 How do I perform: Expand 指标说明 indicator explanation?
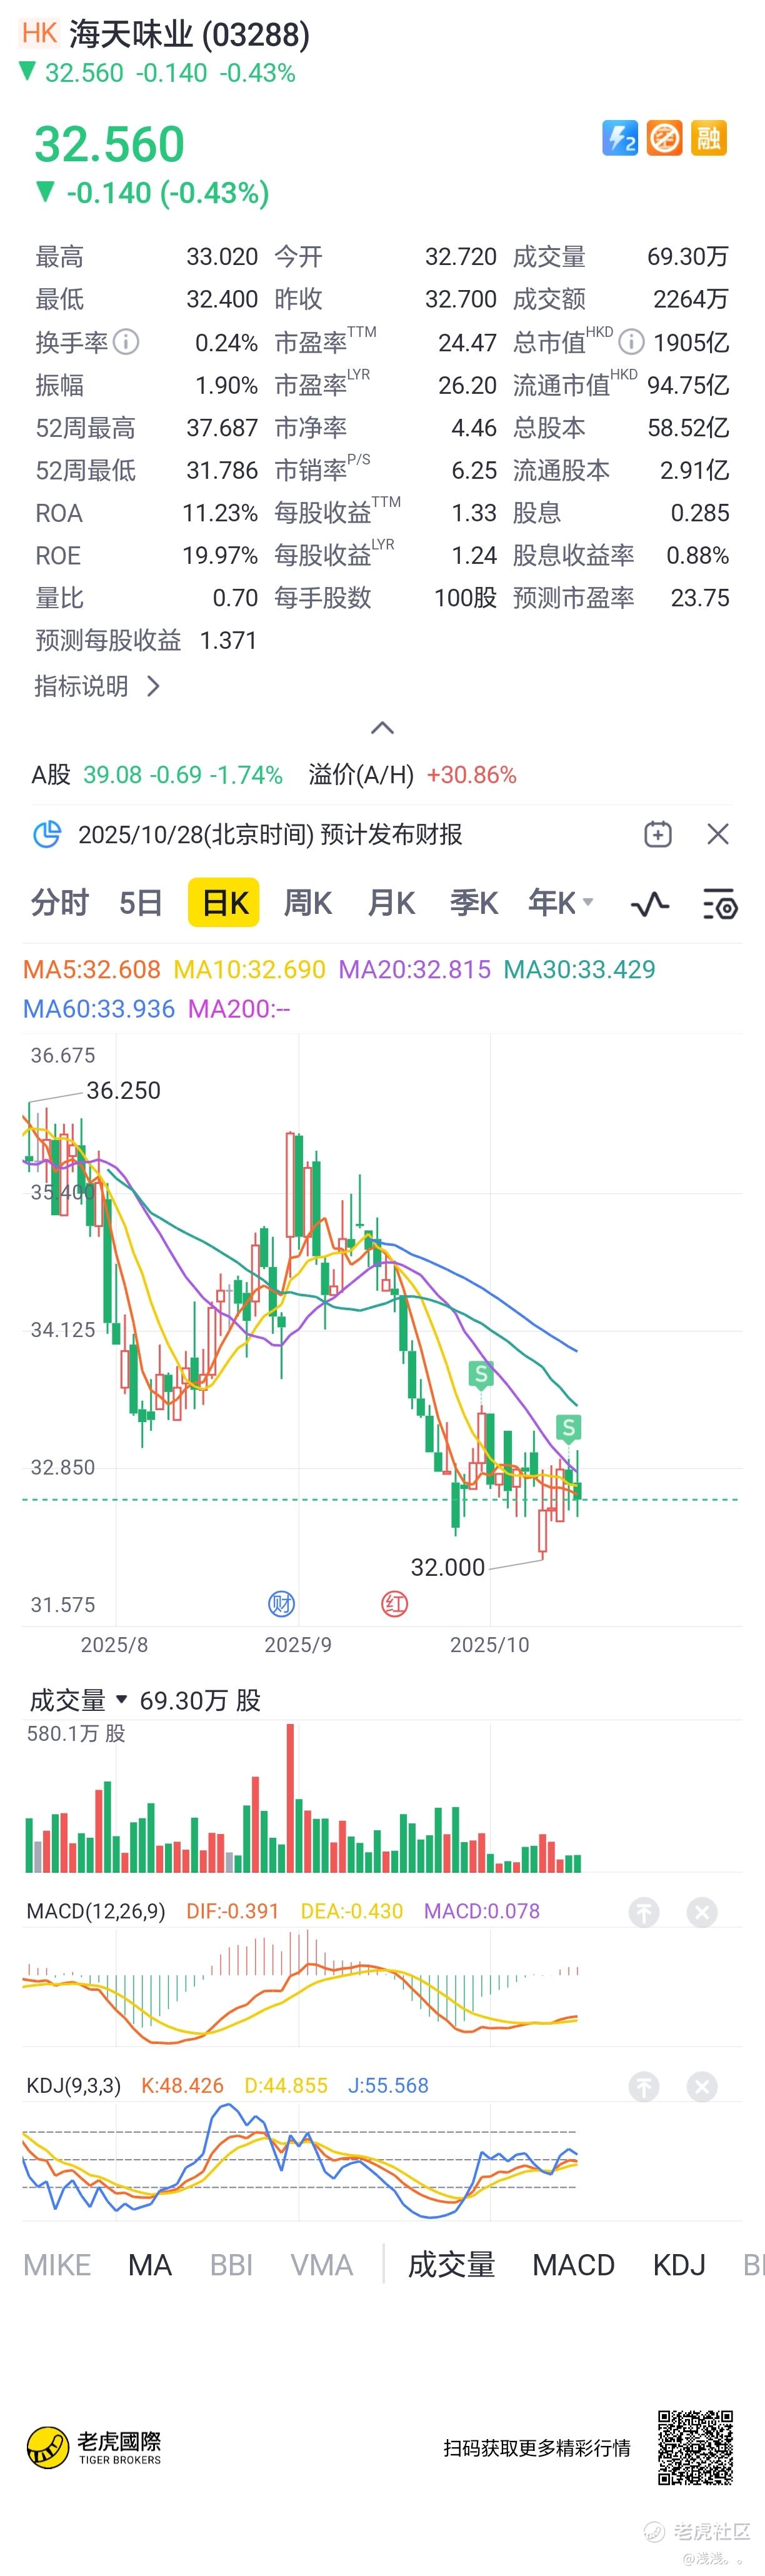(x=97, y=686)
